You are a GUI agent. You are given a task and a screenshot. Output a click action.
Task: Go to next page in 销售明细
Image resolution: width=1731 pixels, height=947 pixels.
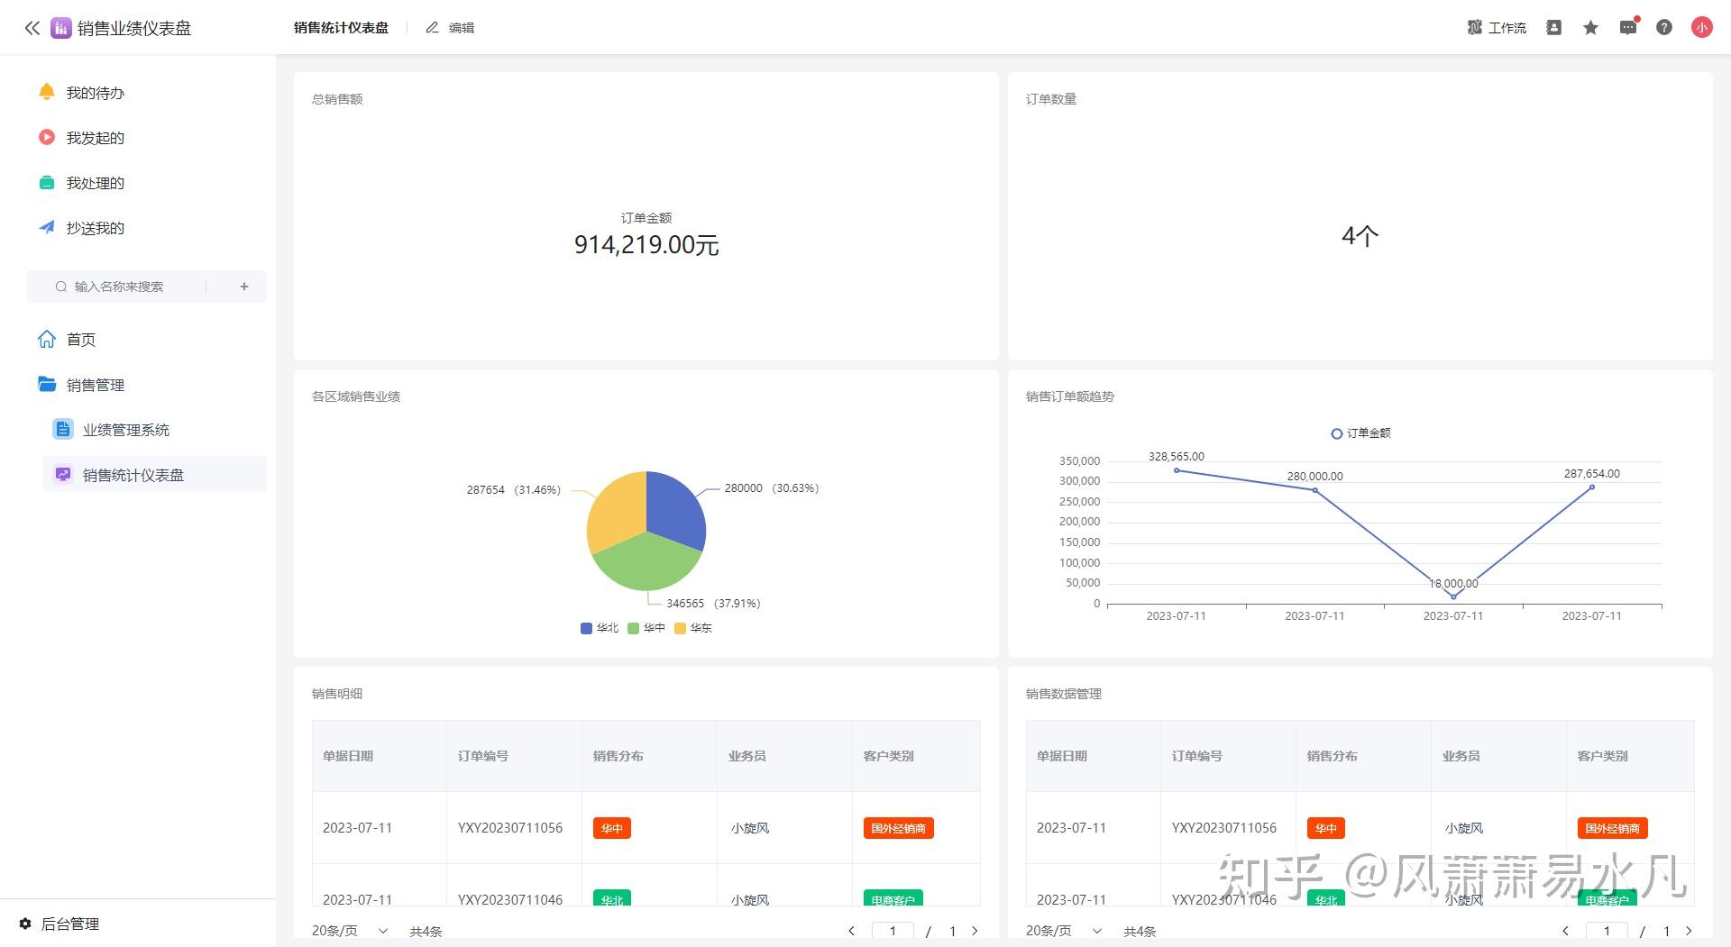[975, 931]
